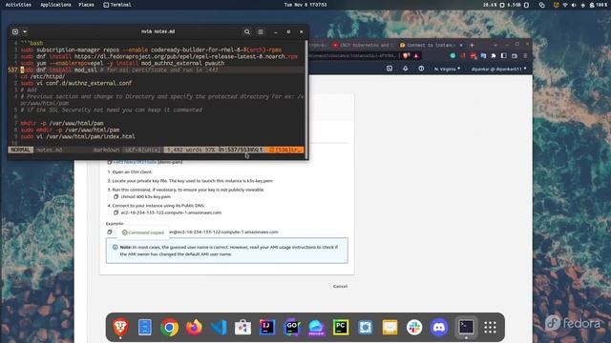The height and width of the screenshot is (343, 611).
Task: Click 'notes.md' in the nvim status line
Action: tap(49, 150)
